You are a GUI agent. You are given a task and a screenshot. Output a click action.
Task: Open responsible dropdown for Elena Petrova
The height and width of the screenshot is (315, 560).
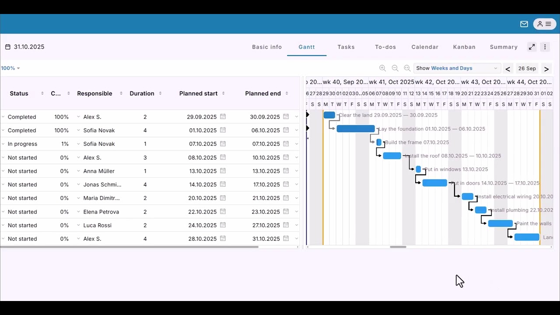pyautogui.click(x=79, y=212)
